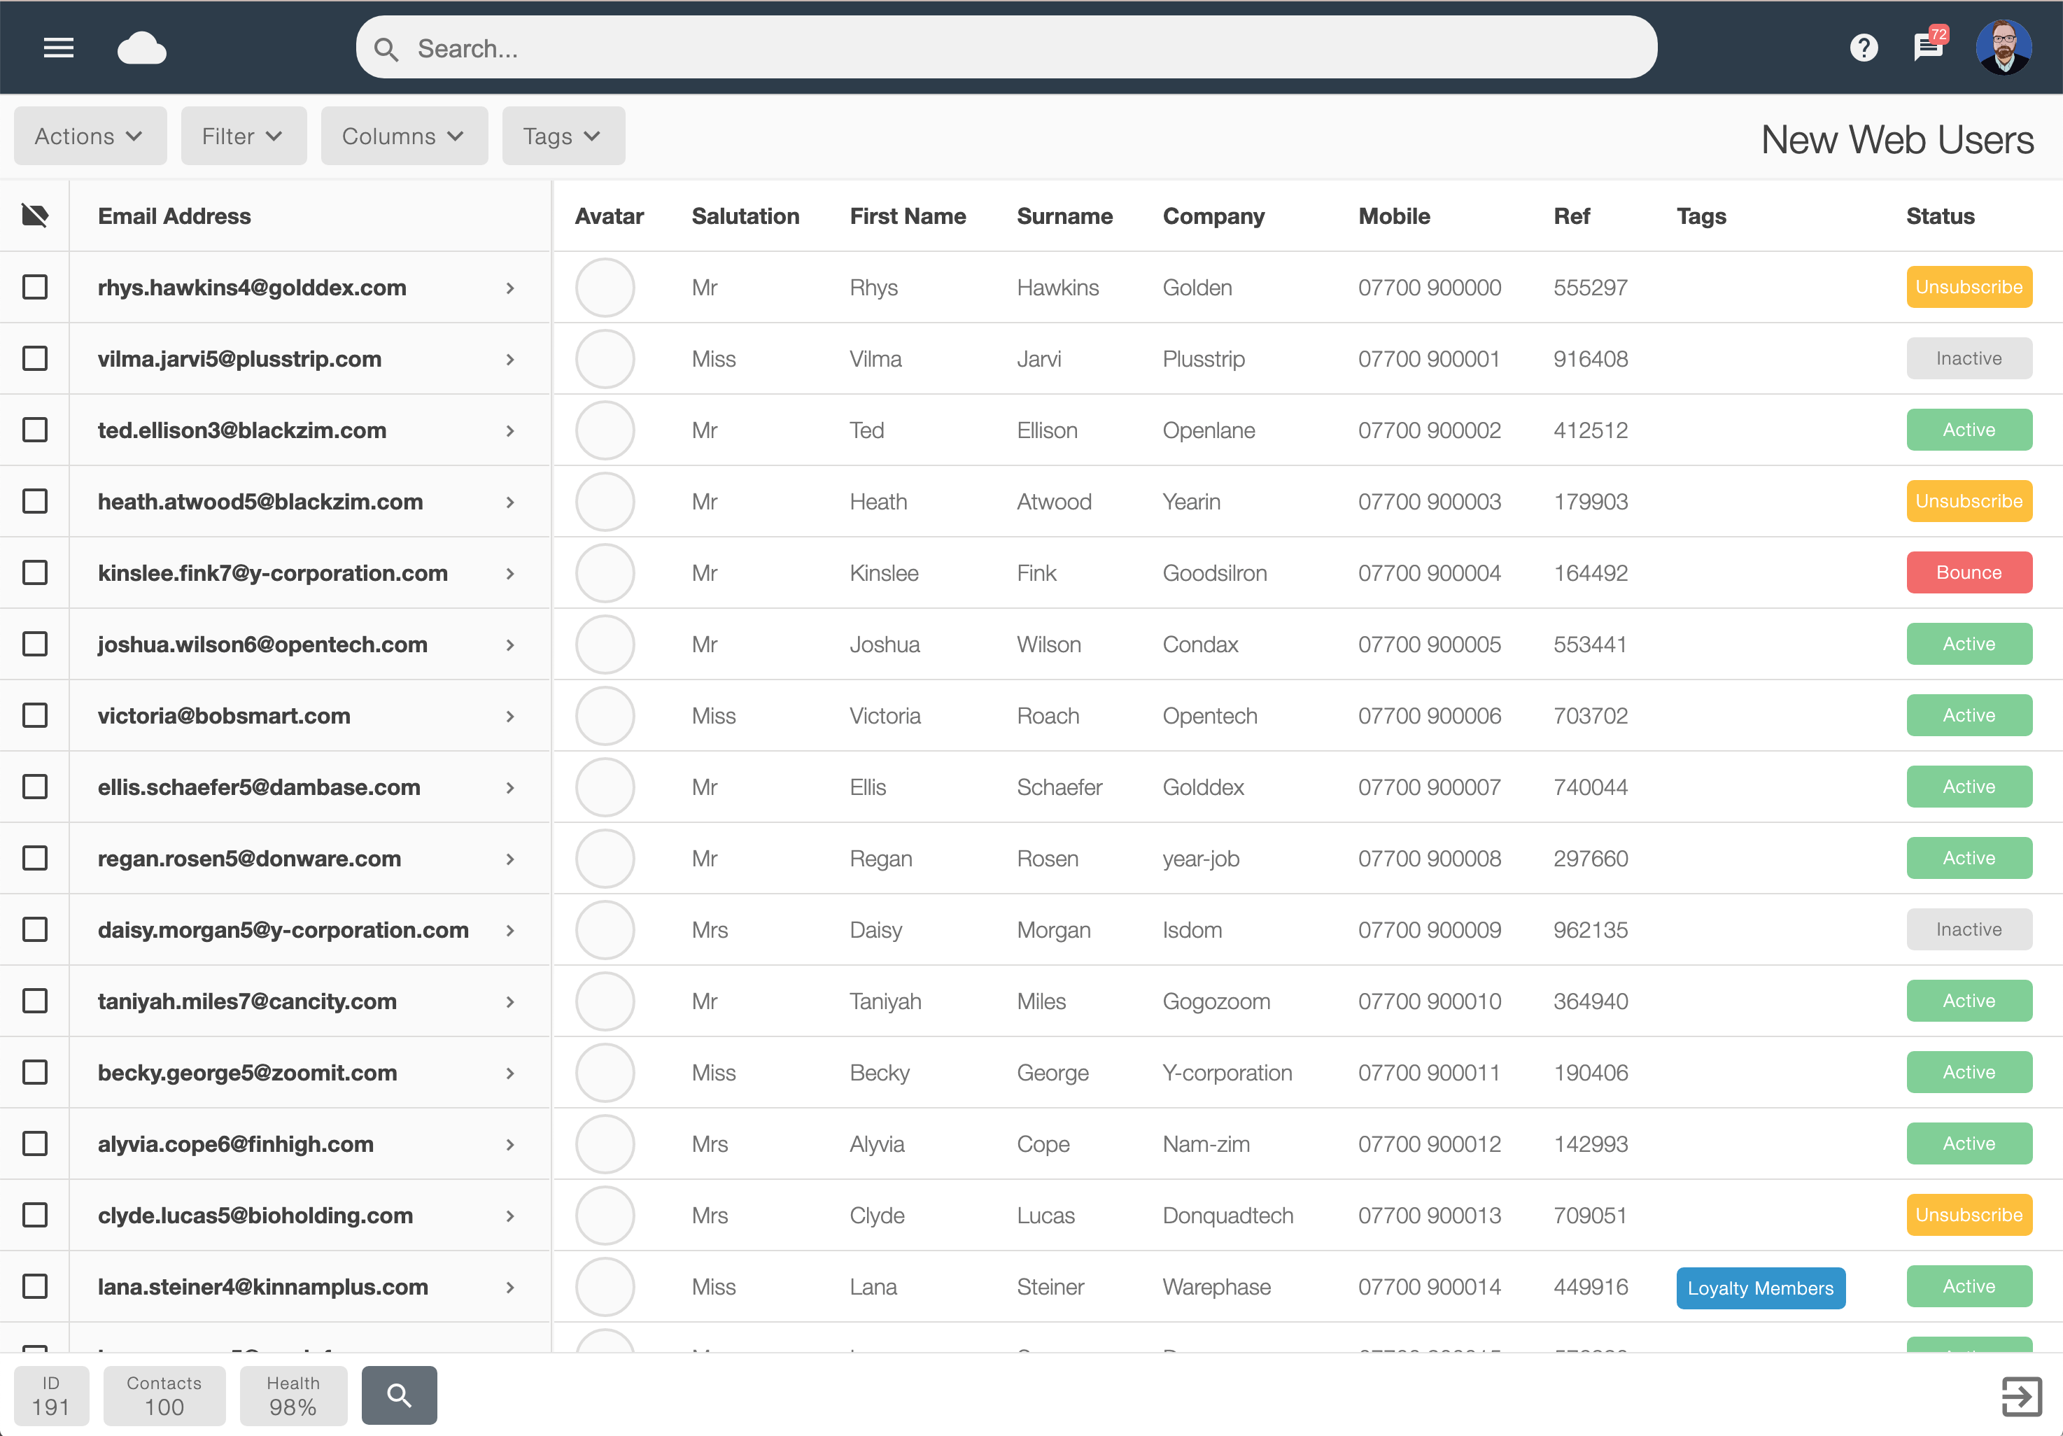Click the Salutation column header
2063x1436 pixels.
pos(745,216)
